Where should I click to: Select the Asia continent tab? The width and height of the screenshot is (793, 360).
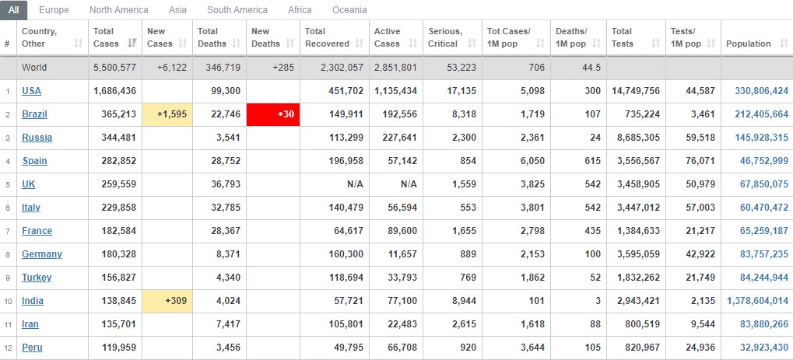click(177, 9)
